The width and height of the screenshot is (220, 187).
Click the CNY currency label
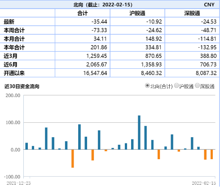point(209,4)
